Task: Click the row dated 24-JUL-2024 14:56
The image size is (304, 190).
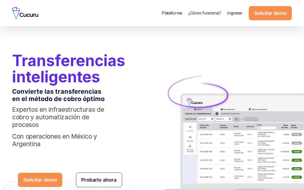Action: (251, 143)
